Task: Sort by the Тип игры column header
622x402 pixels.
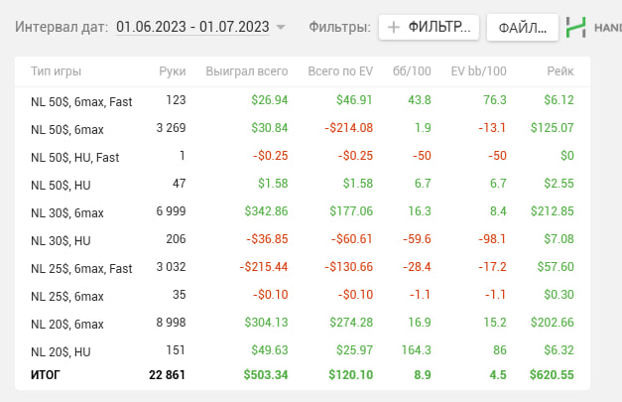Action: (x=56, y=71)
